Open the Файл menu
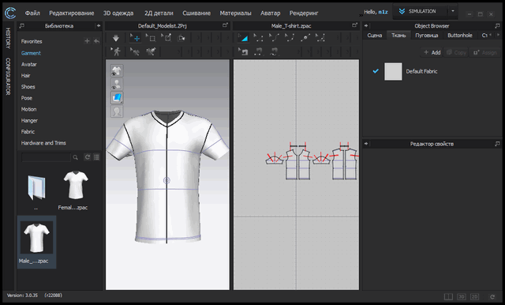This screenshot has height=305, width=505. point(32,13)
